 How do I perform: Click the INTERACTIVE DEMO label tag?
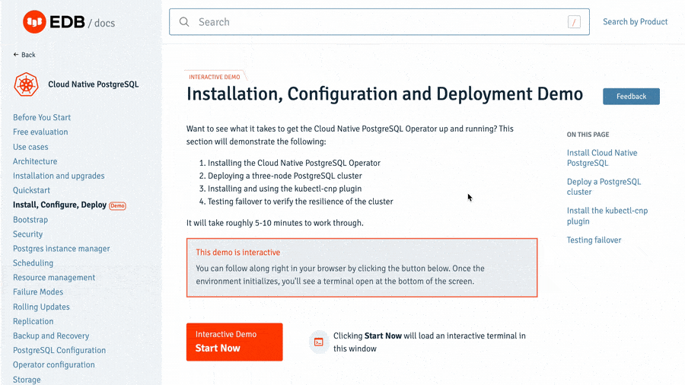point(215,77)
